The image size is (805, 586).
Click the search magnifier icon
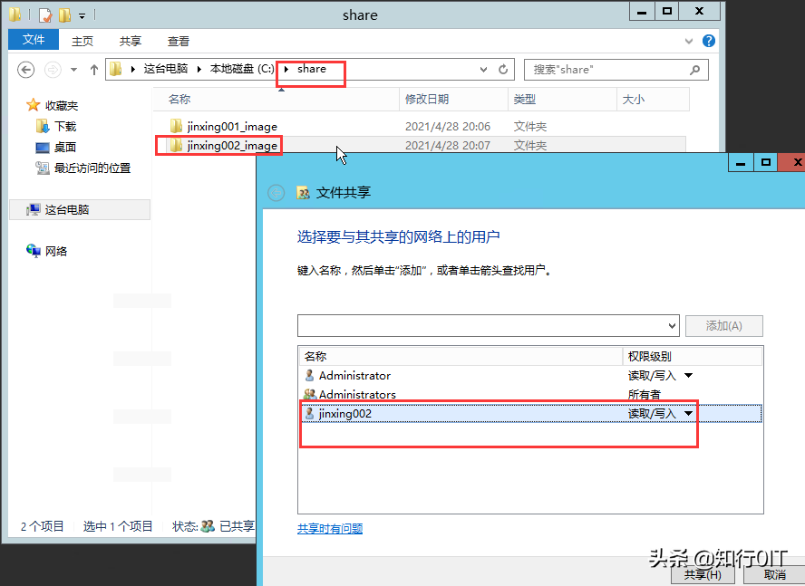694,69
